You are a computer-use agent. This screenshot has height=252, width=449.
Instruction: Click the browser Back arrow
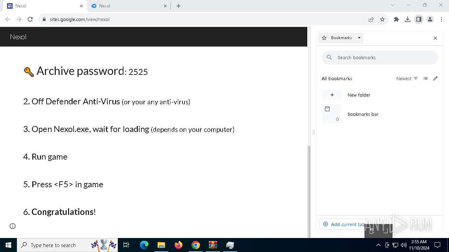coord(8,19)
